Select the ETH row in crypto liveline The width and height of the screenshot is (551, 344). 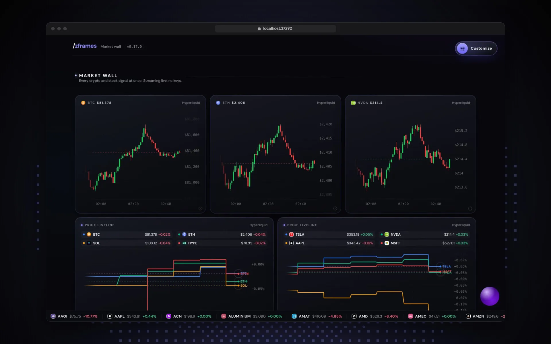[x=222, y=234]
